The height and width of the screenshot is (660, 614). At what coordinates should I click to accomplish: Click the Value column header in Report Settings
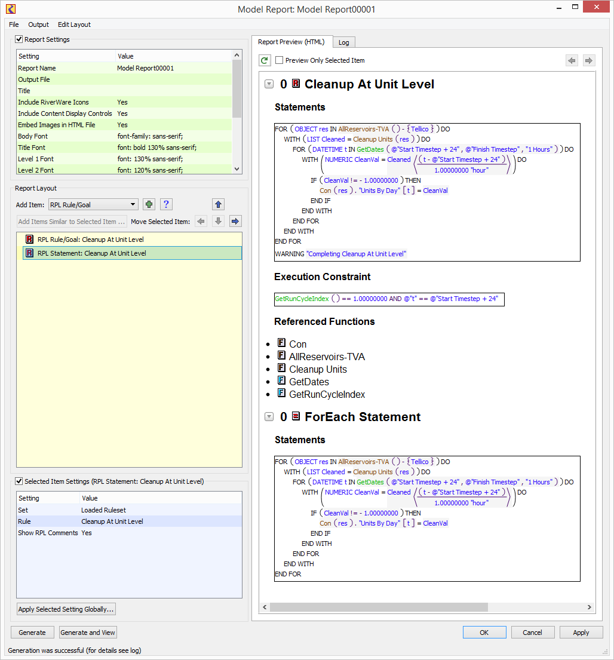point(174,56)
